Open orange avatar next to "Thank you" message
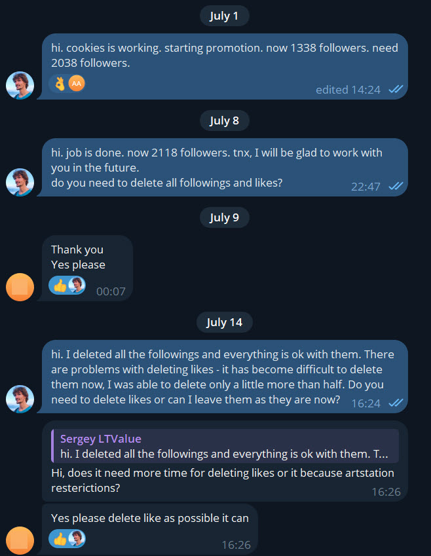This screenshot has width=431, height=556. coord(20,287)
